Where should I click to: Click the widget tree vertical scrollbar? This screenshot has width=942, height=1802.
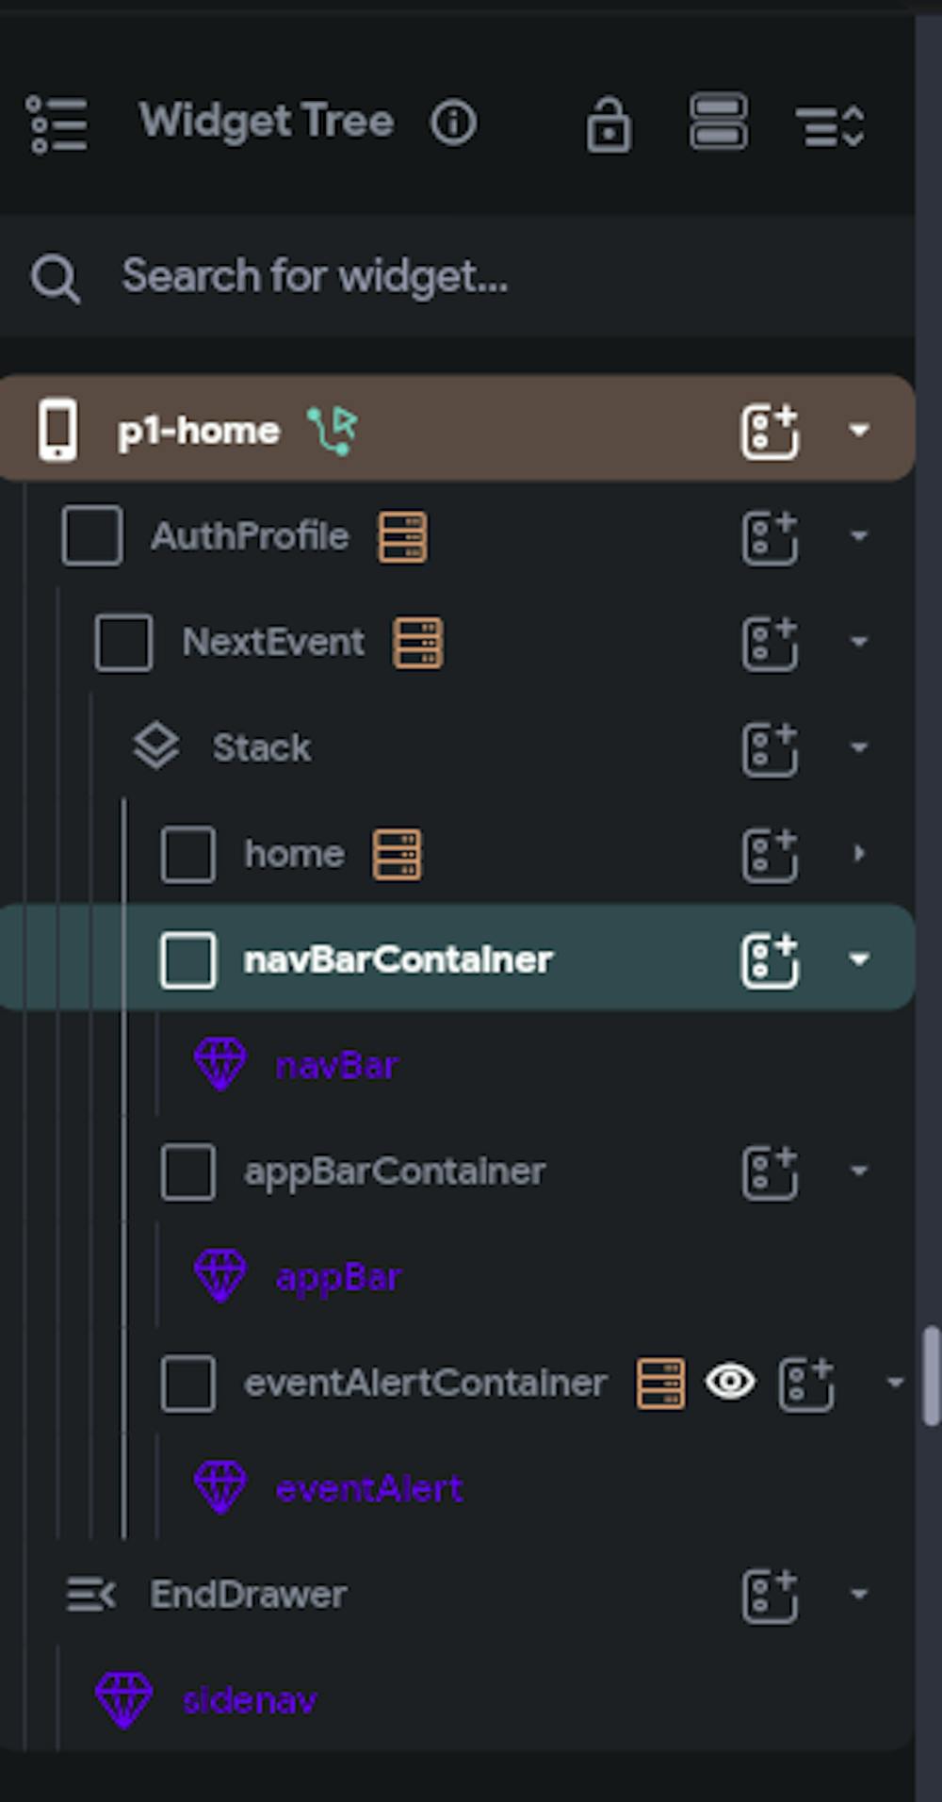coord(932,1376)
